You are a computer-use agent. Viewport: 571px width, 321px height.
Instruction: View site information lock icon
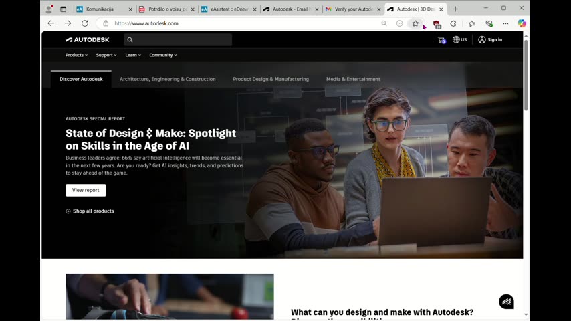point(106,23)
